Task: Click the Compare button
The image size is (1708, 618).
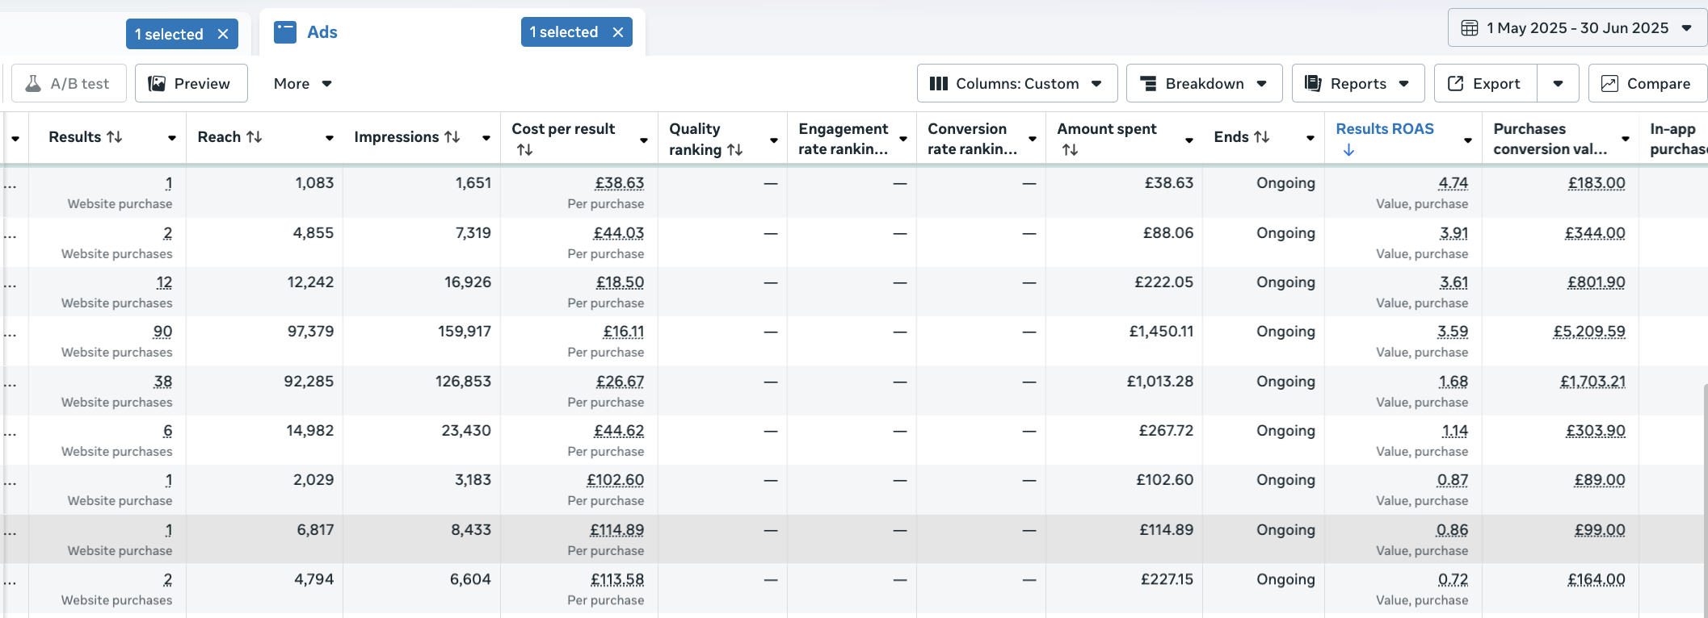Action: coord(1648,83)
